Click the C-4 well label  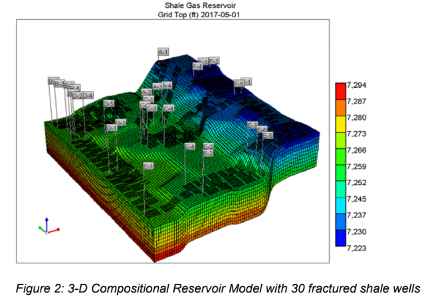pyautogui.click(x=169, y=107)
